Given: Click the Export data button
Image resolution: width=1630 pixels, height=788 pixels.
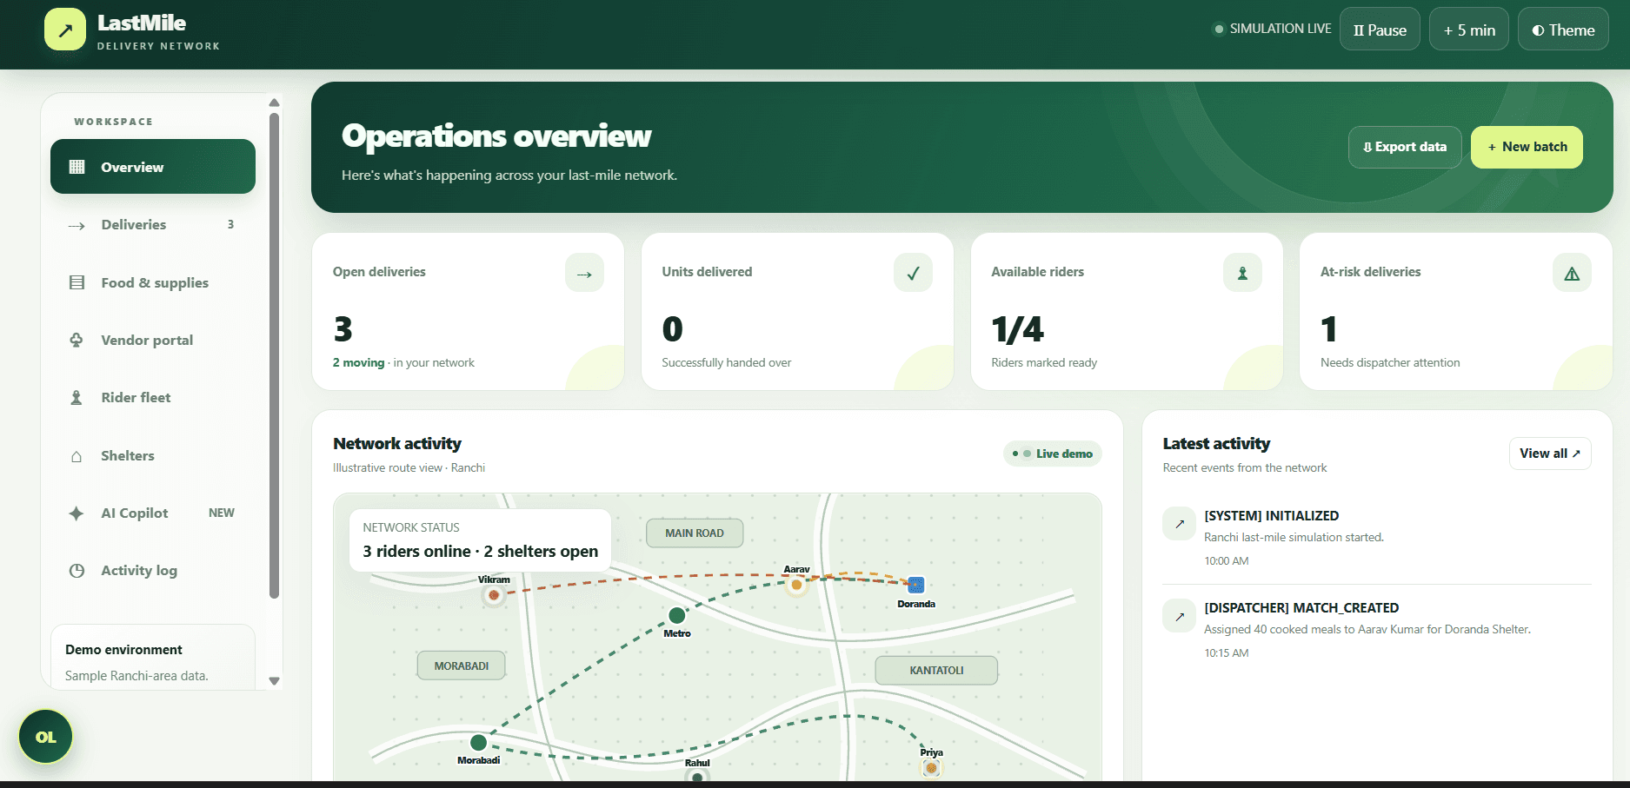Looking at the screenshot, I should [1405, 147].
